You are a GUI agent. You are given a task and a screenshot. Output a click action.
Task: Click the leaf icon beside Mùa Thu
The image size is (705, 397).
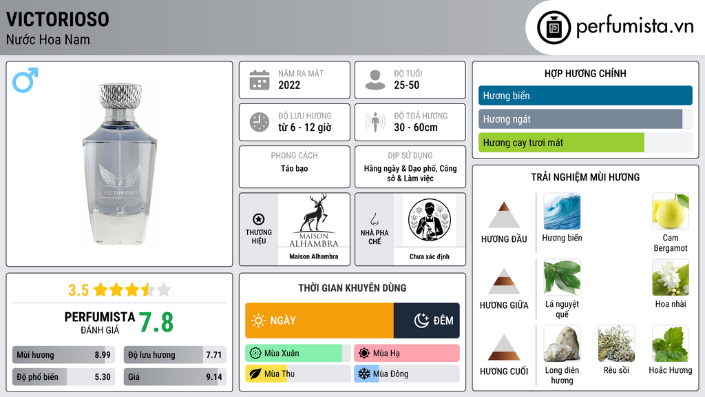click(255, 374)
